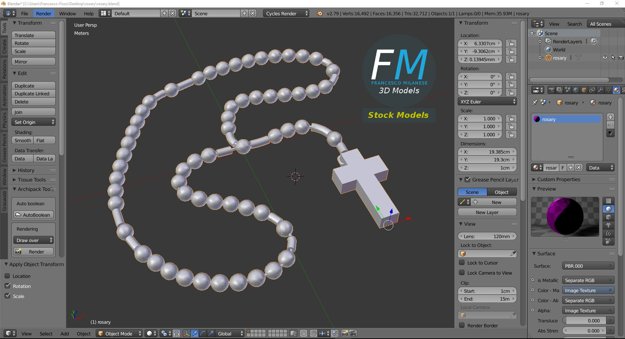Viewport: 625px width, 339px height.
Task: Open the Material properties sphere tab
Action: point(616,90)
